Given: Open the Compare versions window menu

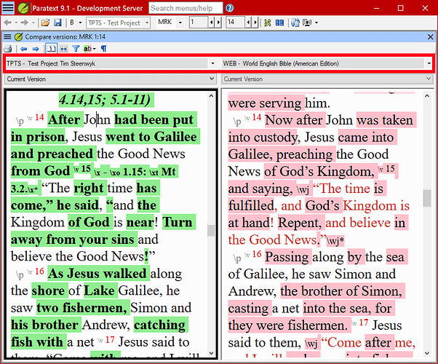Looking at the screenshot, I should click(7, 36).
